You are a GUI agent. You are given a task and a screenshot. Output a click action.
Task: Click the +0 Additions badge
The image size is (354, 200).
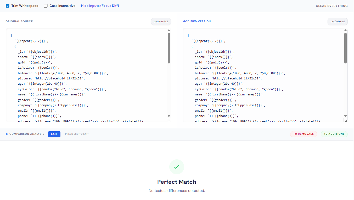[x=334, y=134]
